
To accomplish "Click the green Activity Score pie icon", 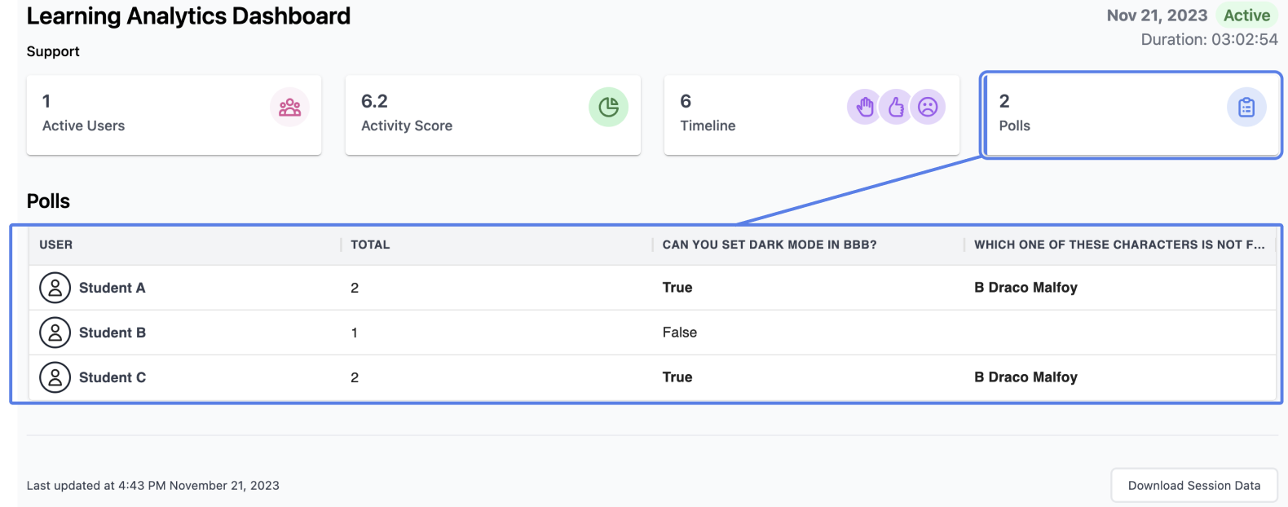I will click(x=608, y=108).
